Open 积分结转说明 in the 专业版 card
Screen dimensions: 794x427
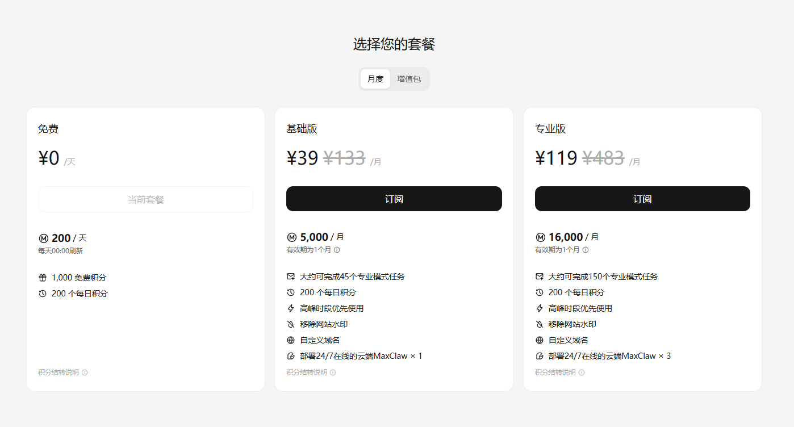click(555, 372)
